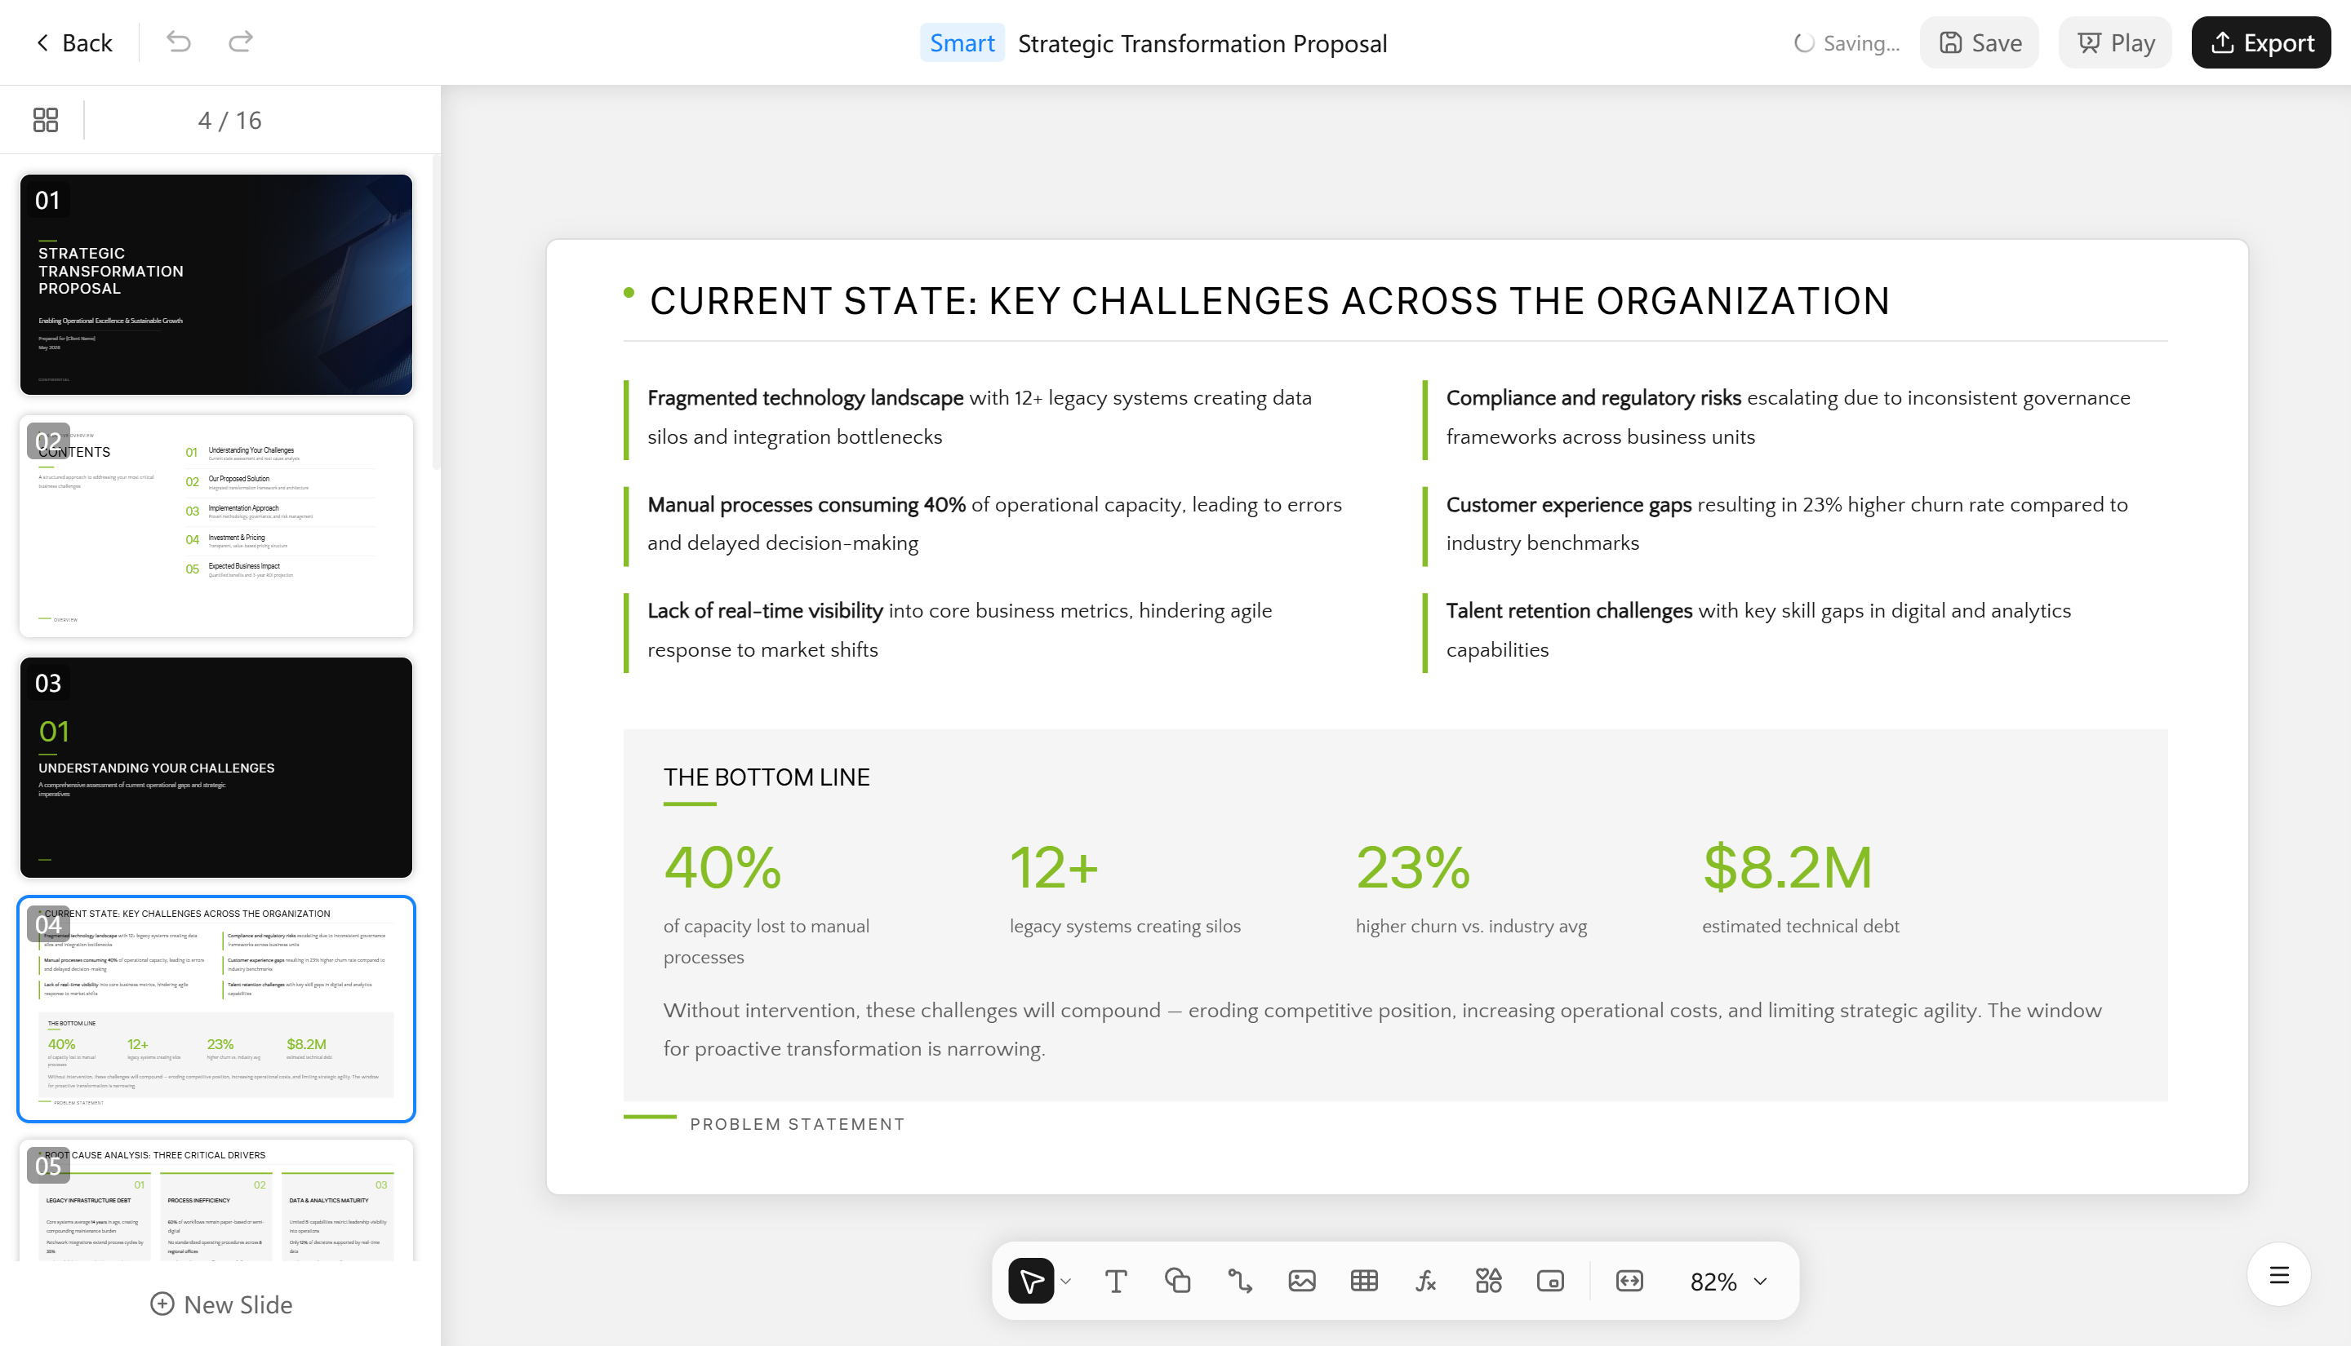The width and height of the screenshot is (2351, 1346).
Task: Add a New Slide
Action: (221, 1304)
